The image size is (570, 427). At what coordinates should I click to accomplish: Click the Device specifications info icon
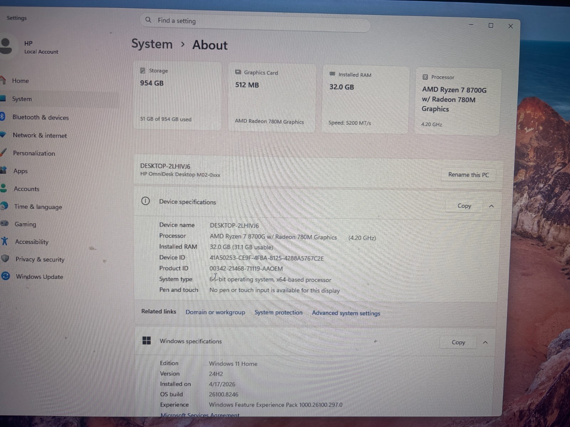[x=145, y=201]
